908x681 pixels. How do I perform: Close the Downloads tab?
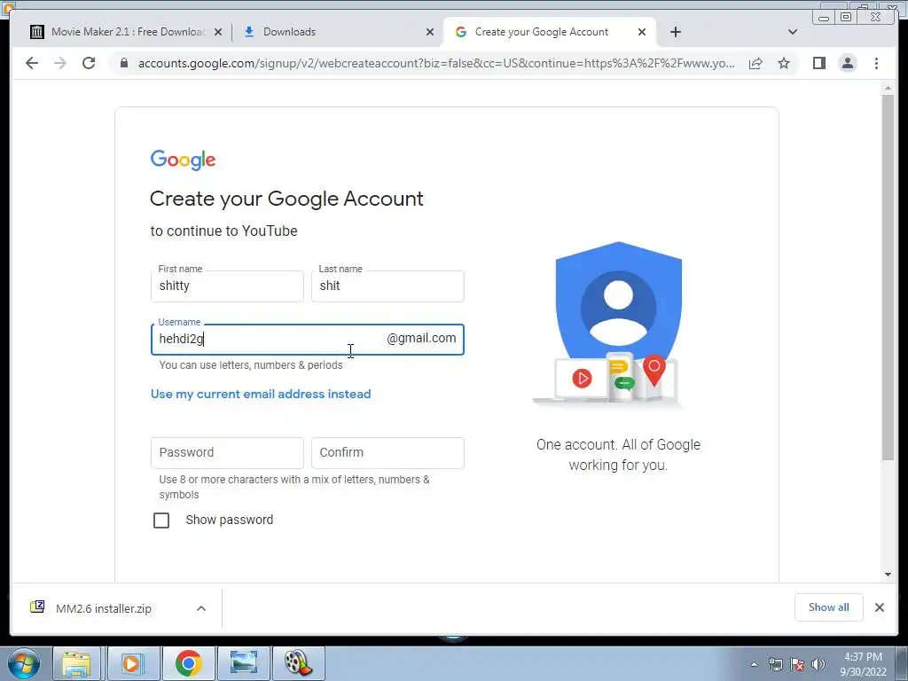pos(430,33)
